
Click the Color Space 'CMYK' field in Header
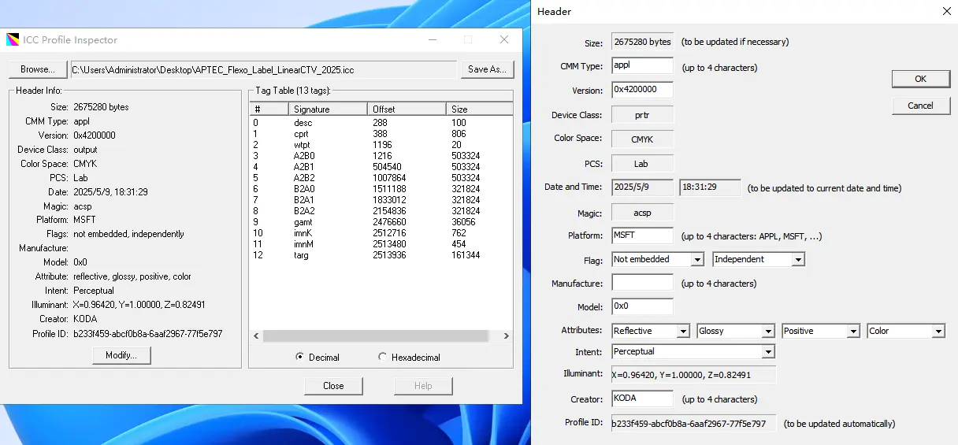tap(642, 139)
